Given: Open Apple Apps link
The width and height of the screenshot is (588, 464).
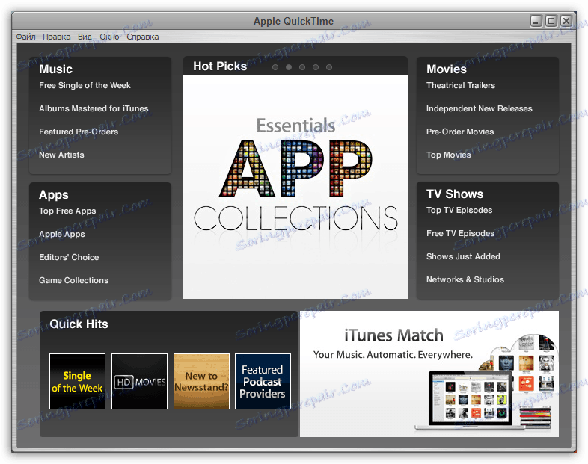Looking at the screenshot, I should [x=62, y=235].
